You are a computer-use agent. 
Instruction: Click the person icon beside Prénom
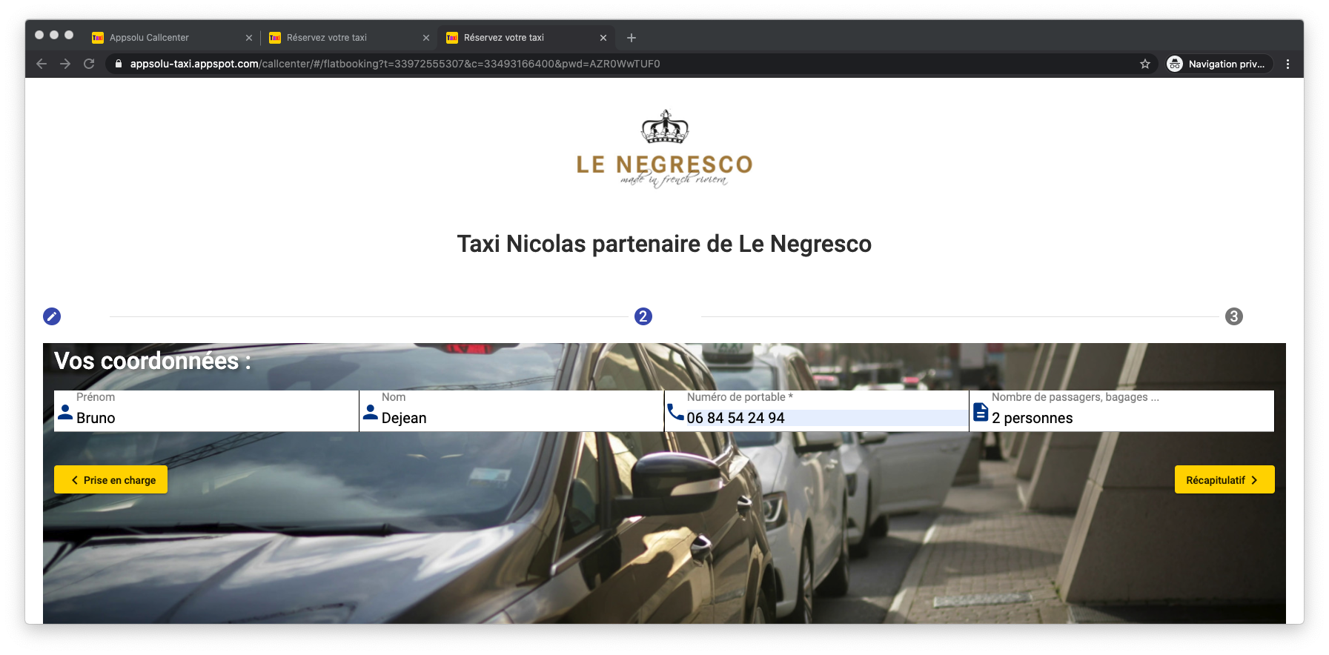65,412
